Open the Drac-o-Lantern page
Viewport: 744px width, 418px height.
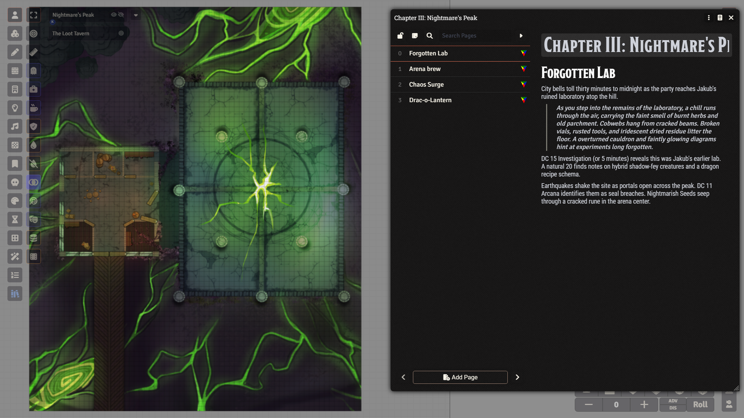tap(460, 100)
